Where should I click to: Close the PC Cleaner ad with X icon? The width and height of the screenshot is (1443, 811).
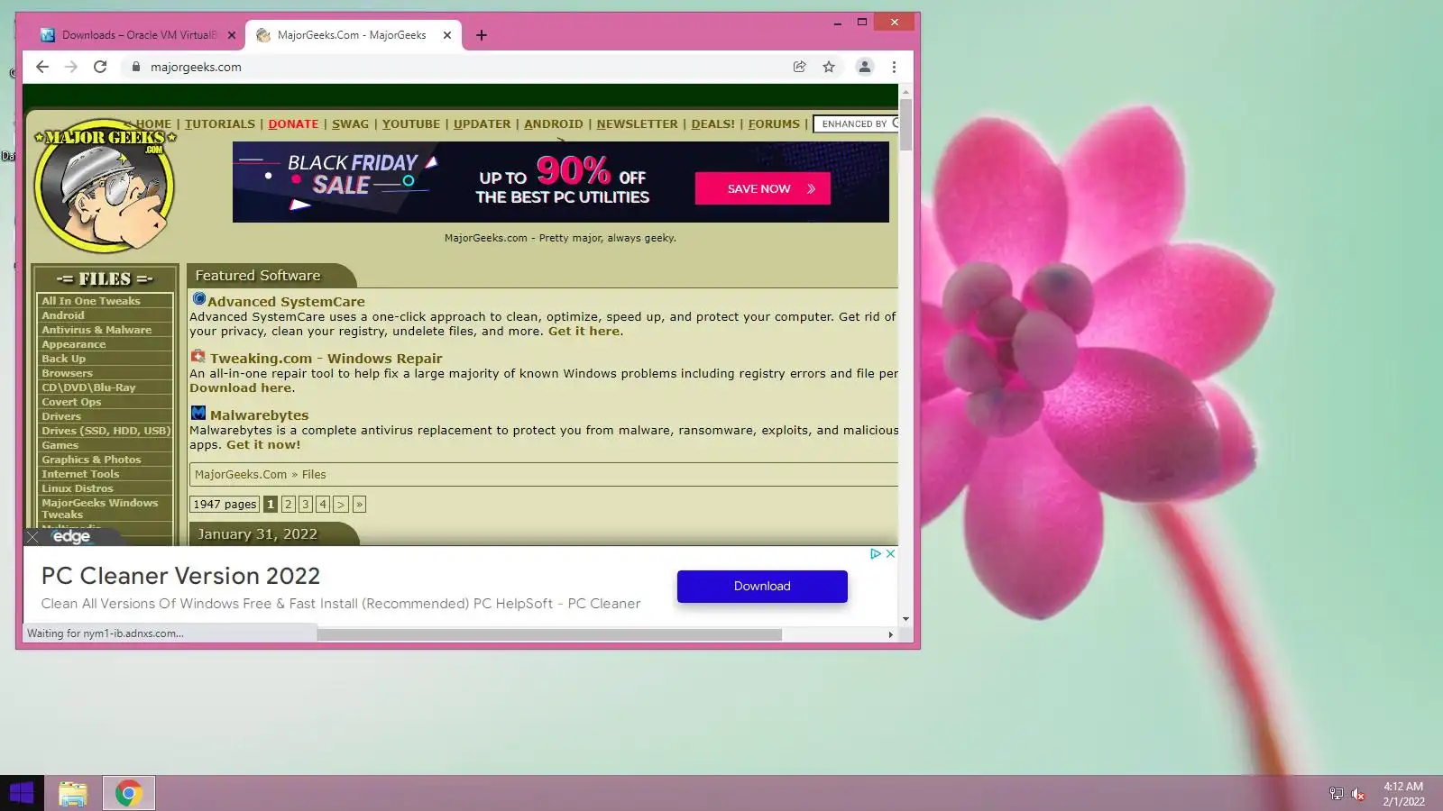point(890,553)
